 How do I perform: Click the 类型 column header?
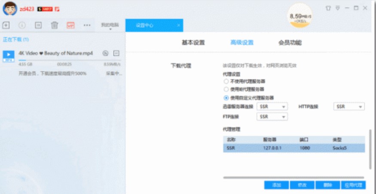pos(337,140)
